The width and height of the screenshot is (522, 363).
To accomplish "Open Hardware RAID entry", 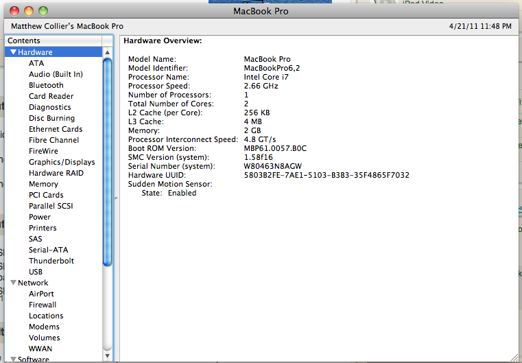I will [56, 173].
